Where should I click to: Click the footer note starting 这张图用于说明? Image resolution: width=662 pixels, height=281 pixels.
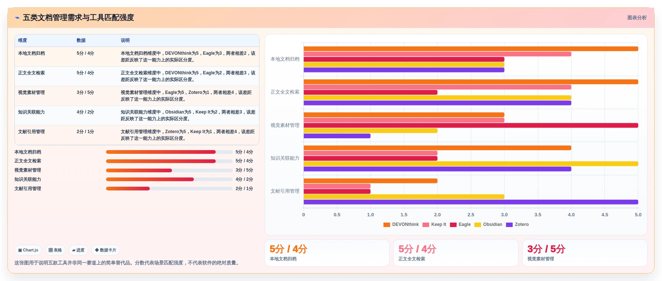[128, 263]
